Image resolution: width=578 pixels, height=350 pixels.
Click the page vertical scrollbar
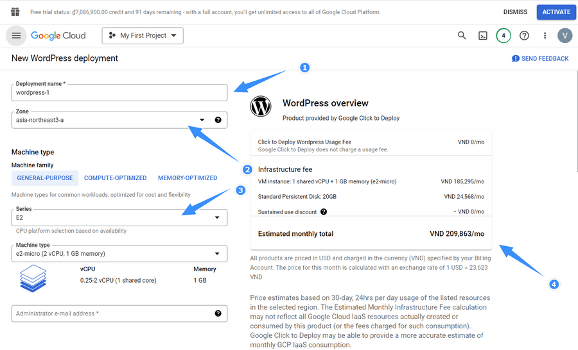[576, 121]
